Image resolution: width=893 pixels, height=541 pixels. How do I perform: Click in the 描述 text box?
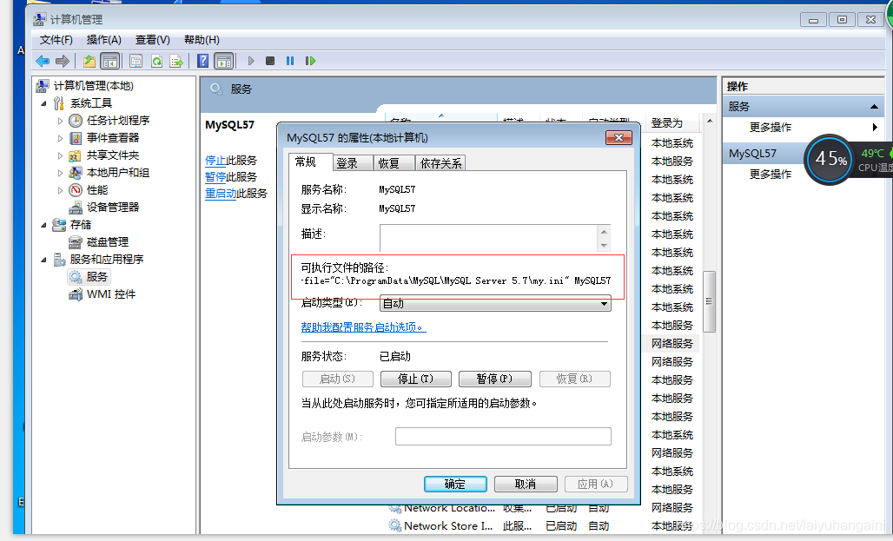point(489,238)
